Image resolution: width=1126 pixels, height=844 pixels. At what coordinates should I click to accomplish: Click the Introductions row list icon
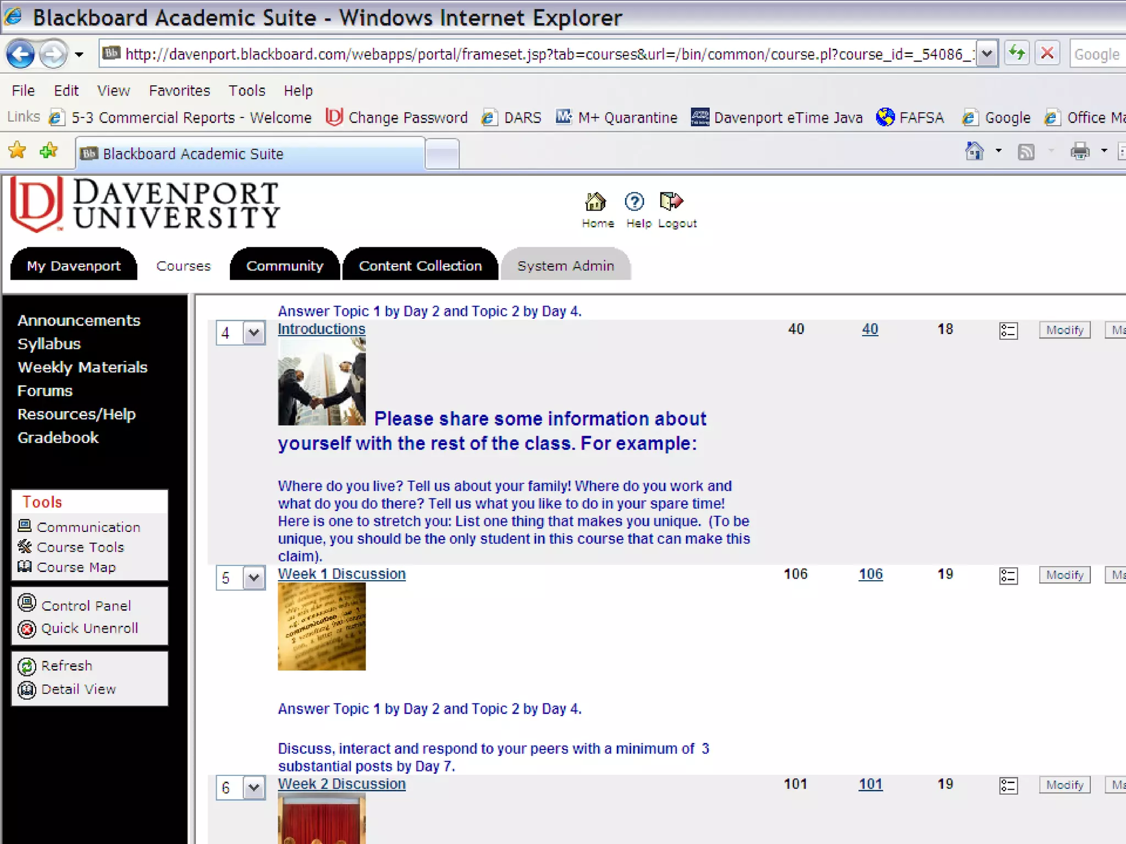1008,331
